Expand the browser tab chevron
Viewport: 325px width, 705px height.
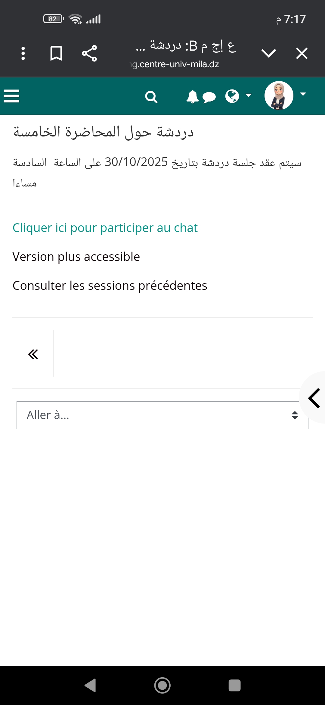[x=268, y=54]
